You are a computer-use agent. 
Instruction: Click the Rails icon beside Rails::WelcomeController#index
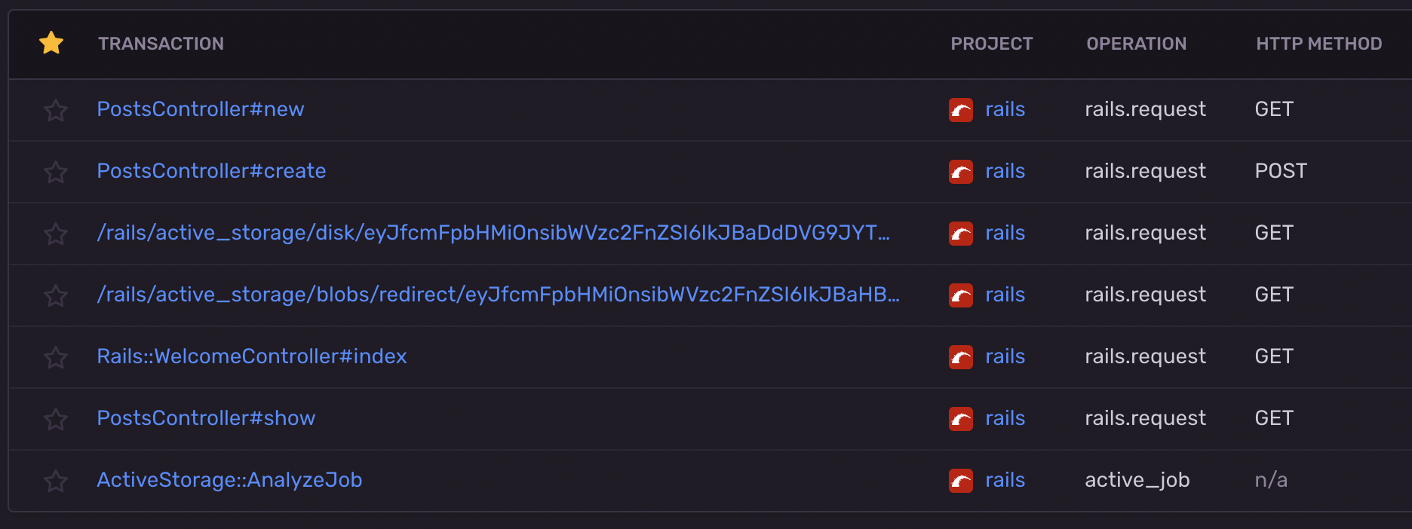pos(960,357)
